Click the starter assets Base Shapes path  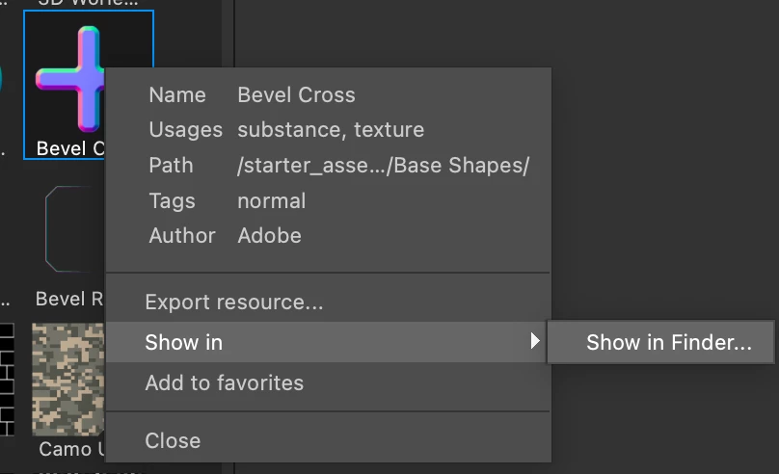click(x=383, y=166)
